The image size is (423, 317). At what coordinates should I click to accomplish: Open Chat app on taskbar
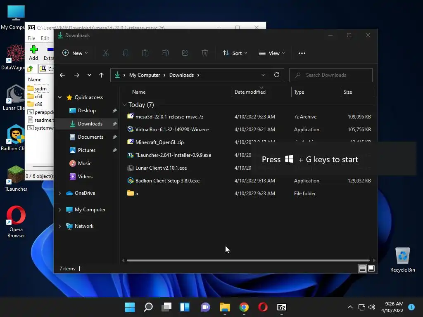tap(205, 307)
